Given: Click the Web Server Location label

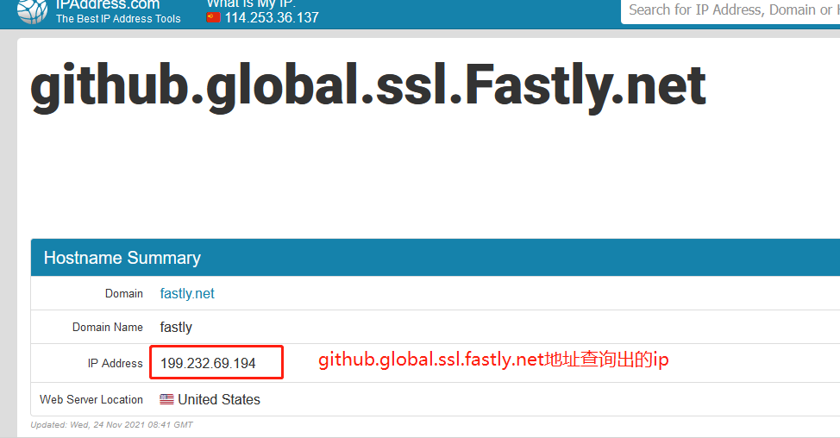Looking at the screenshot, I should [91, 399].
